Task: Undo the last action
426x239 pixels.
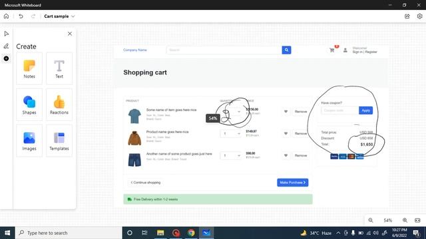Action: pyautogui.click(x=21, y=16)
